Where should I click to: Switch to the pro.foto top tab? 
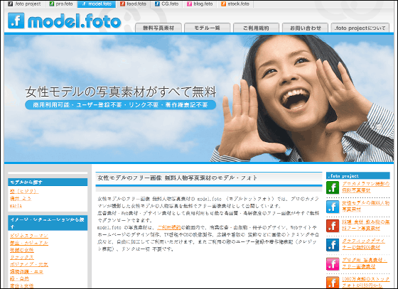61,4
